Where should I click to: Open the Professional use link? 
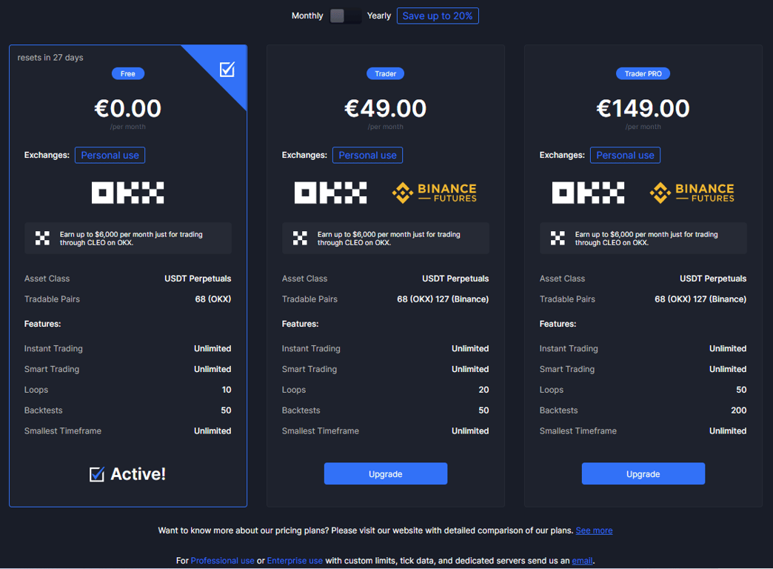(222, 561)
